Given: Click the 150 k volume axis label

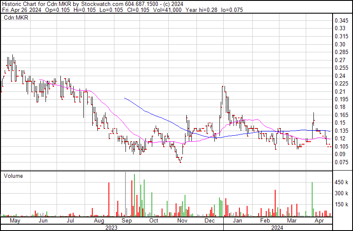Looking at the screenshot, I should [x=341, y=205].
